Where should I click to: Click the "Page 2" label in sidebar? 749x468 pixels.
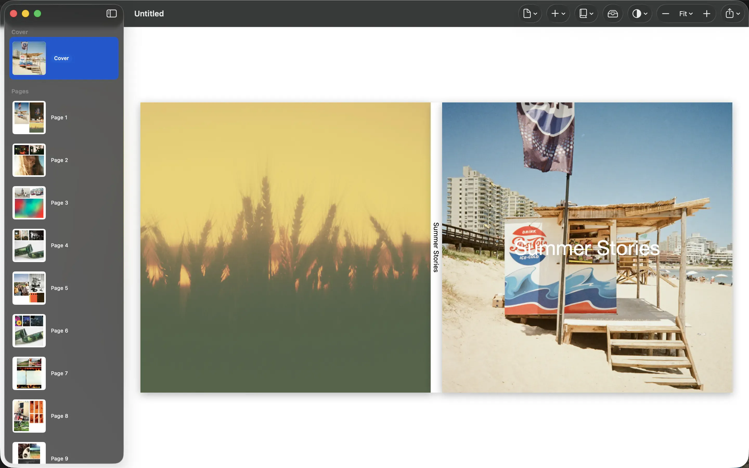[59, 160]
